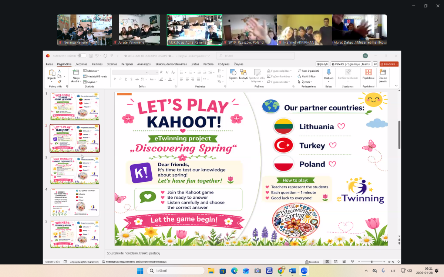Open the comments icon beside Bendrinti
444x277 pixels.
pos(375,64)
